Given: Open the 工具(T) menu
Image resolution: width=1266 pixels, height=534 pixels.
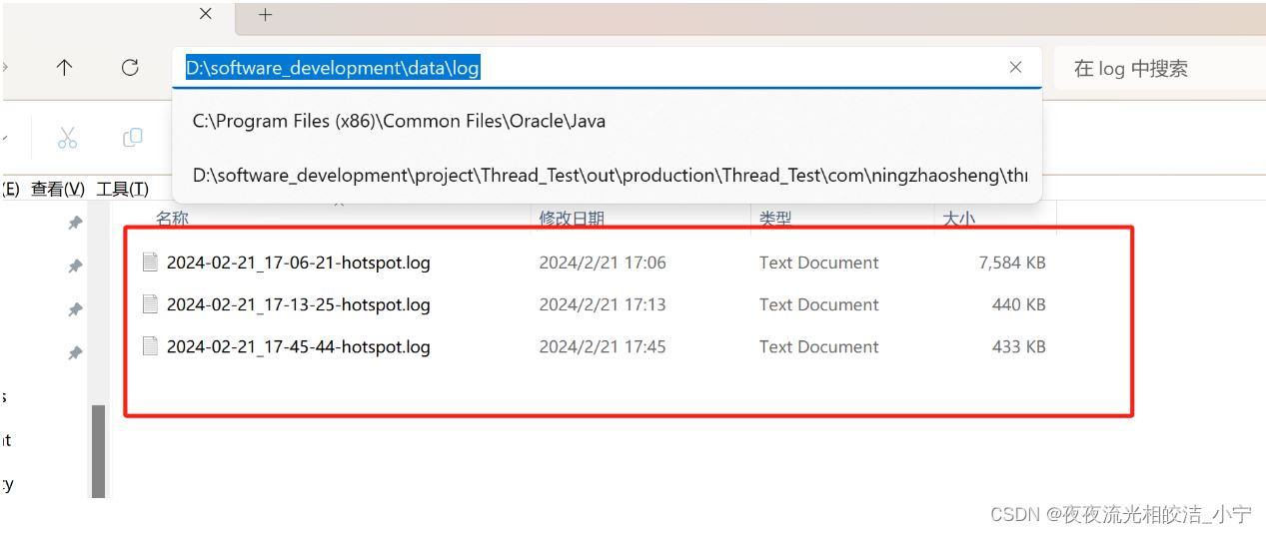Looking at the screenshot, I should pyautogui.click(x=122, y=190).
